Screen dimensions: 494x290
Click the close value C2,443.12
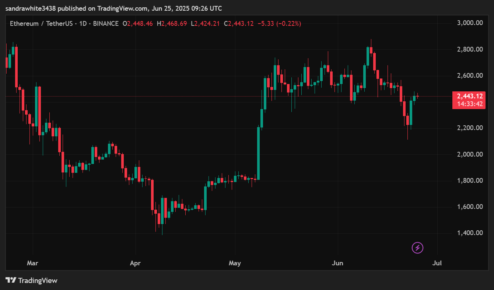(x=238, y=24)
